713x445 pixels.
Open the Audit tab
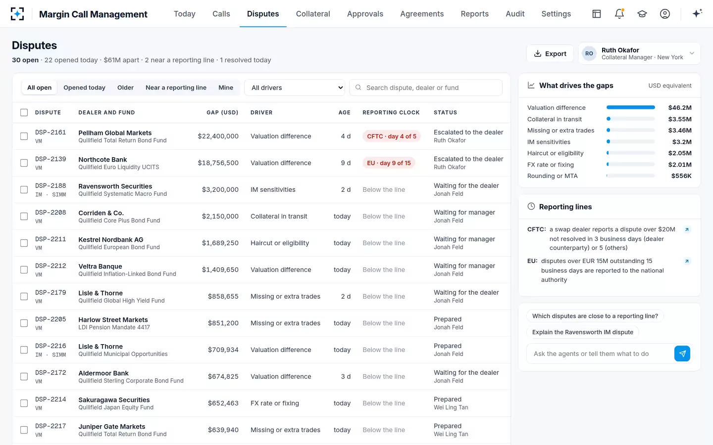click(x=515, y=14)
